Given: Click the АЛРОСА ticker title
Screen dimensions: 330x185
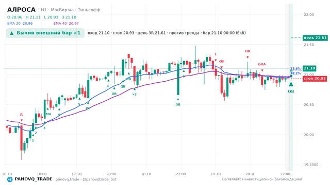Looking at the screenshot, I should click(x=22, y=10).
